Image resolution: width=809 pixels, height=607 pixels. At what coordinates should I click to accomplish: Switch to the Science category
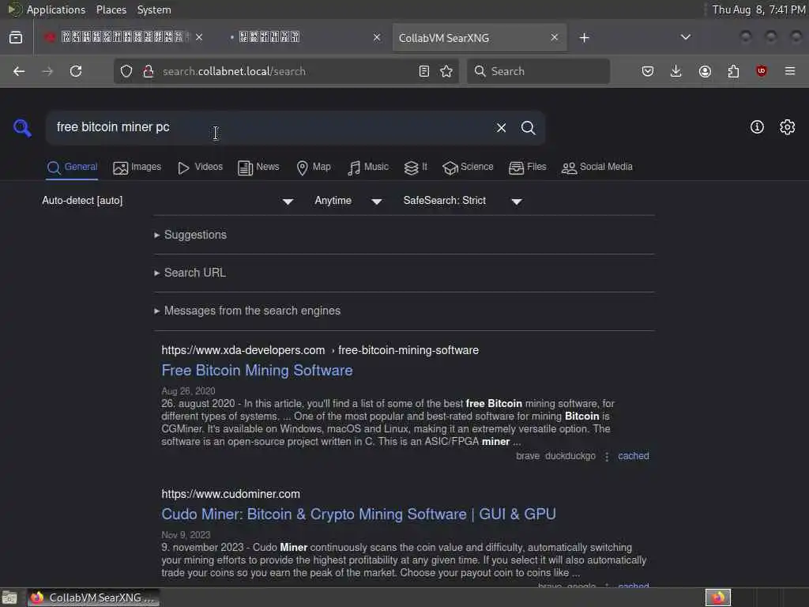point(468,168)
